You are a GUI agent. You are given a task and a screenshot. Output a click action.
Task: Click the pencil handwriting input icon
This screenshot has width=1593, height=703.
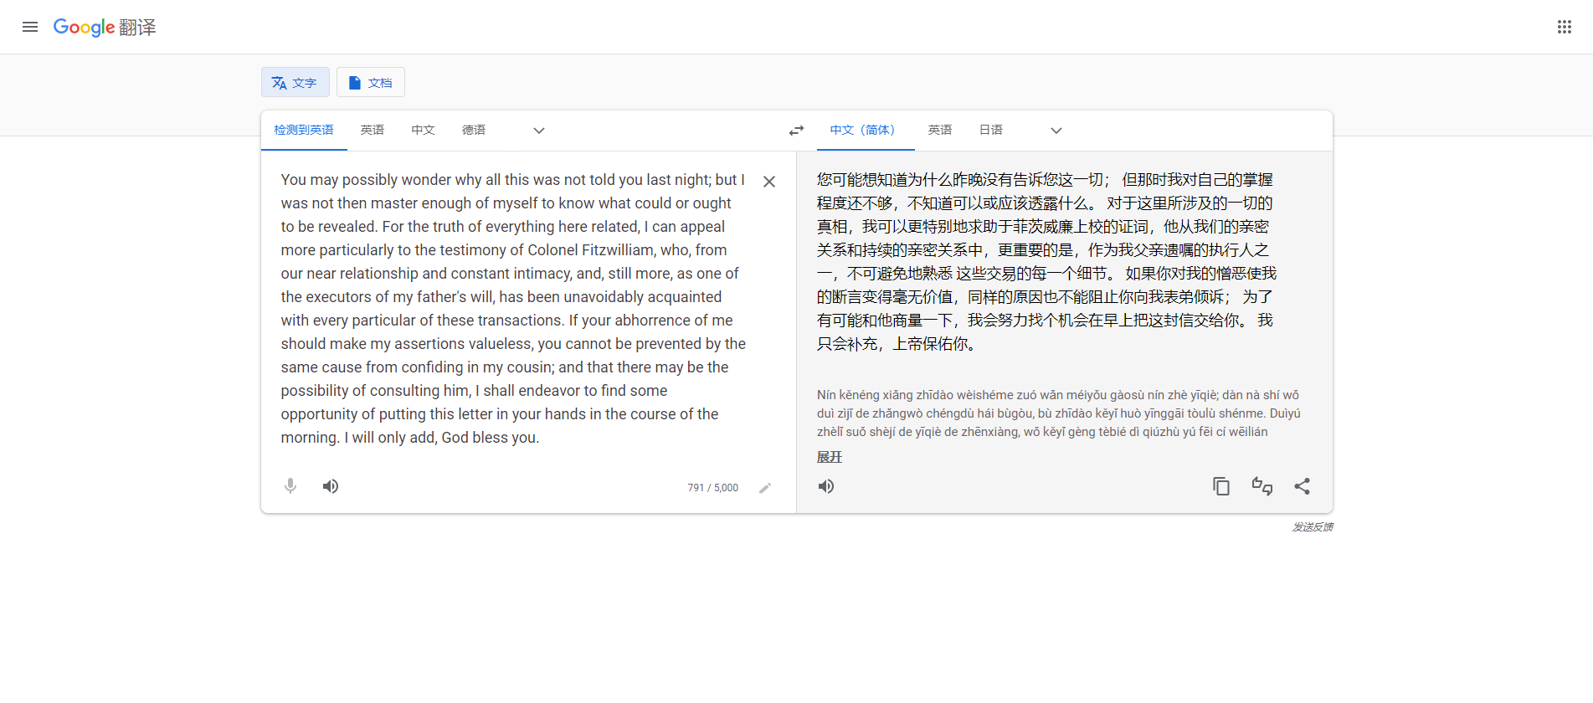[764, 488]
